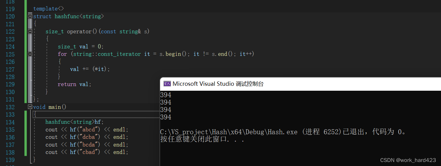
Task: Click the hf("dcba") cout line
Action: tap(87, 137)
